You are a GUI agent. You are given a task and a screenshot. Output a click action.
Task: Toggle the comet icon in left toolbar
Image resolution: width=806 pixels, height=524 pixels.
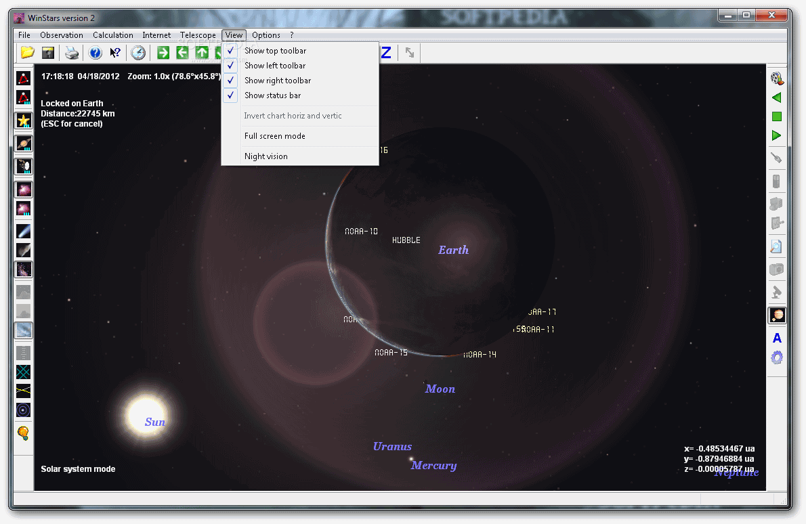[x=23, y=231]
